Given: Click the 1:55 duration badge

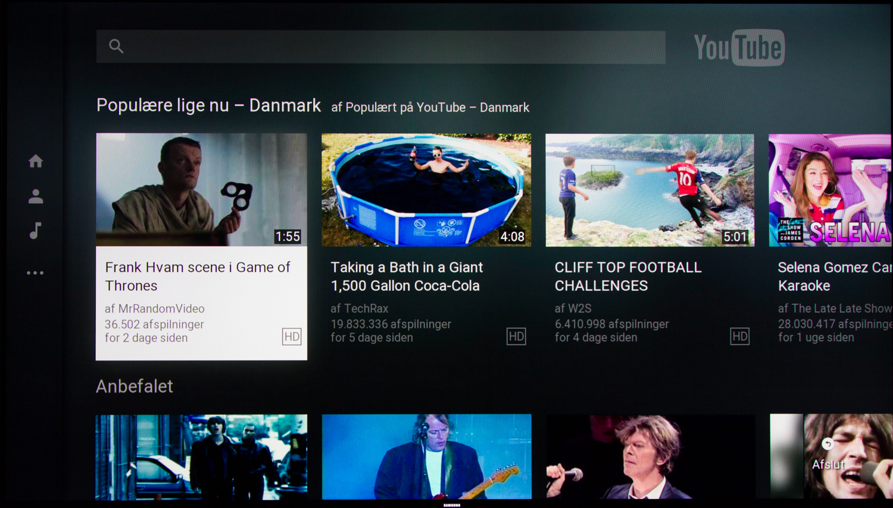Looking at the screenshot, I should [x=288, y=236].
